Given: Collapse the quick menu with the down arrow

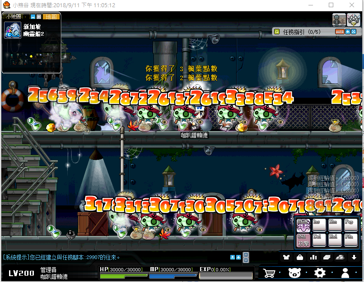Looking at the screenshot, I should pyautogui.click(x=354, y=257).
